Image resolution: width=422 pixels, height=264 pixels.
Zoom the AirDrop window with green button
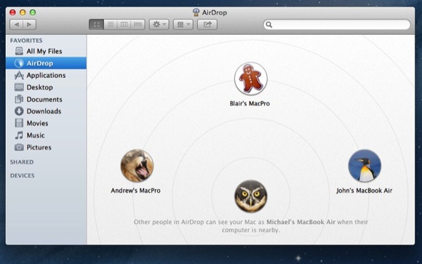33,12
